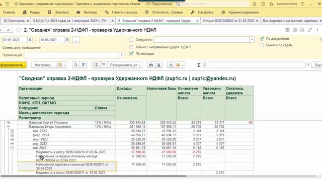Expand the февр. 2023 row
Image resolution: width=322 pixels, height=181 pixels.
click(x=12, y=135)
